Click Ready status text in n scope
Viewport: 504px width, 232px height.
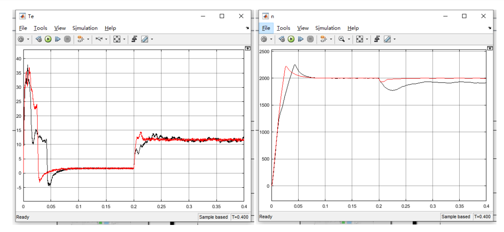pos(265,217)
